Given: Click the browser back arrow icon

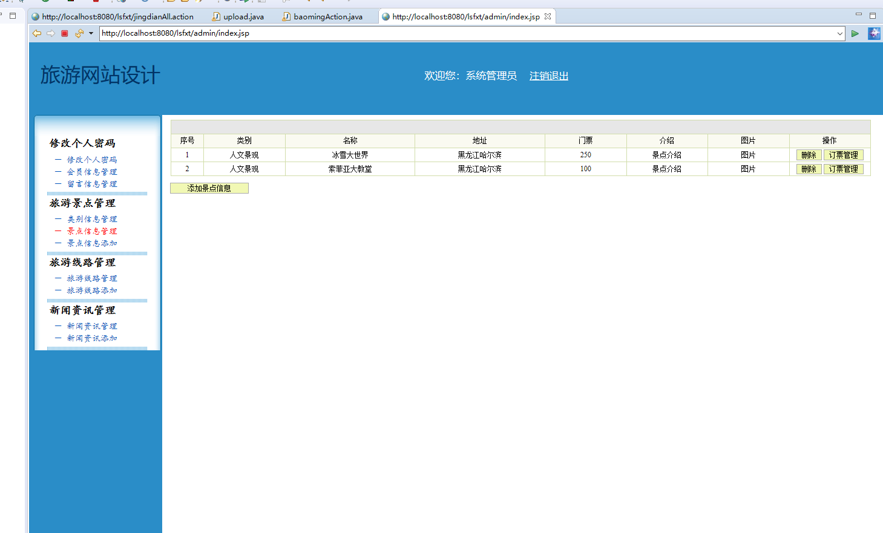Looking at the screenshot, I should tap(37, 33).
